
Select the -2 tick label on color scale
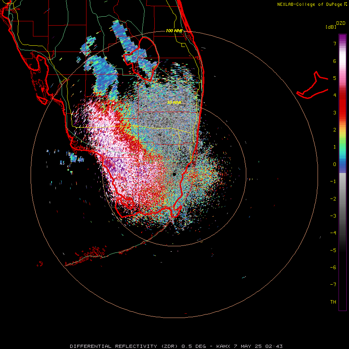(333, 199)
